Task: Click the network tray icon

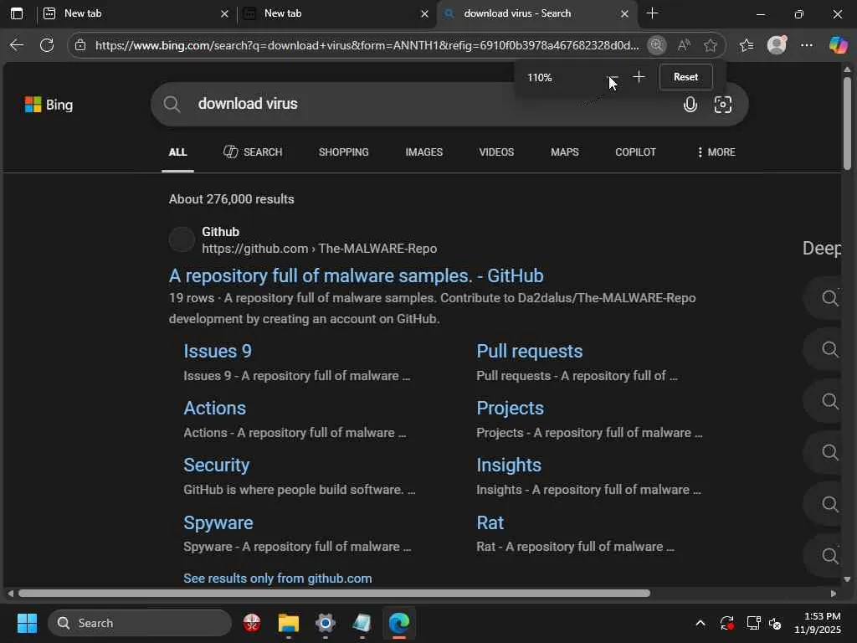Action: [754, 623]
